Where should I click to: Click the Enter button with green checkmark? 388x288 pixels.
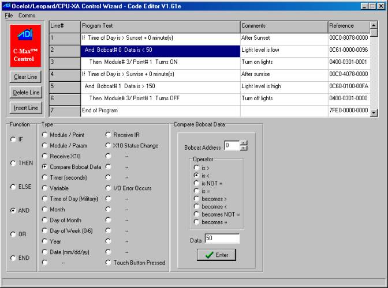(217, 255)
